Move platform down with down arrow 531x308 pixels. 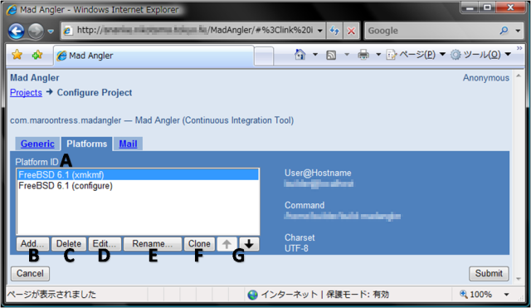tap(249, 243)
